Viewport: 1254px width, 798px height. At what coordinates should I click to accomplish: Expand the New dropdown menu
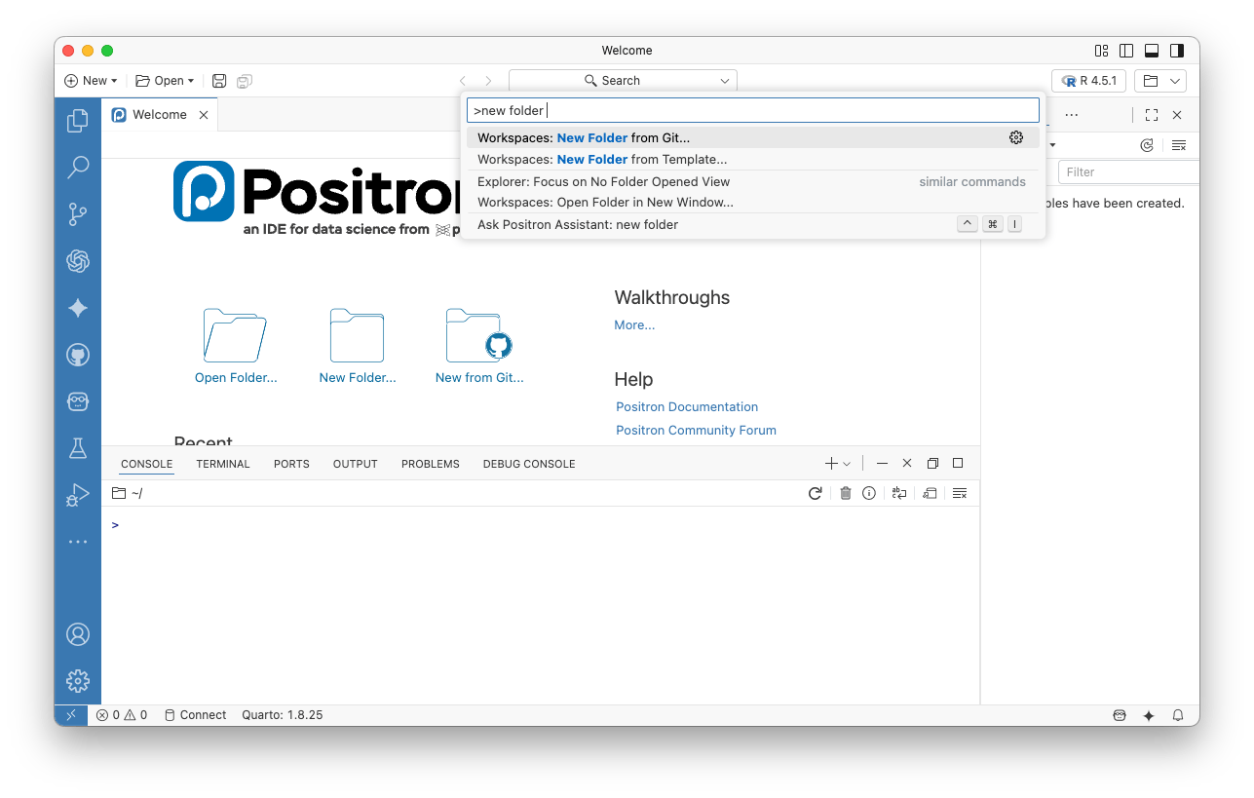click(91, 81)
